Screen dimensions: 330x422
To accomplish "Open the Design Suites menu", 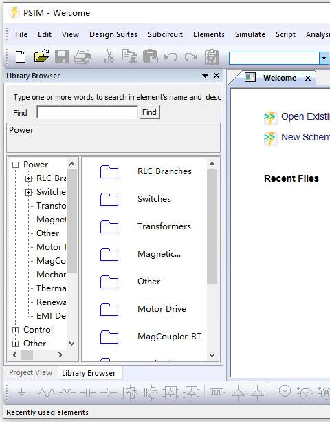I will point(113,34).
